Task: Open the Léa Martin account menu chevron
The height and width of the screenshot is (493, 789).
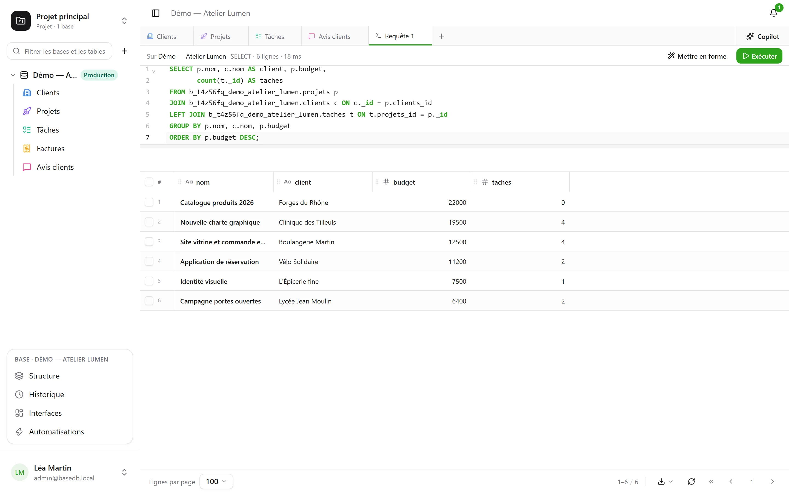Action: point(124,472)
